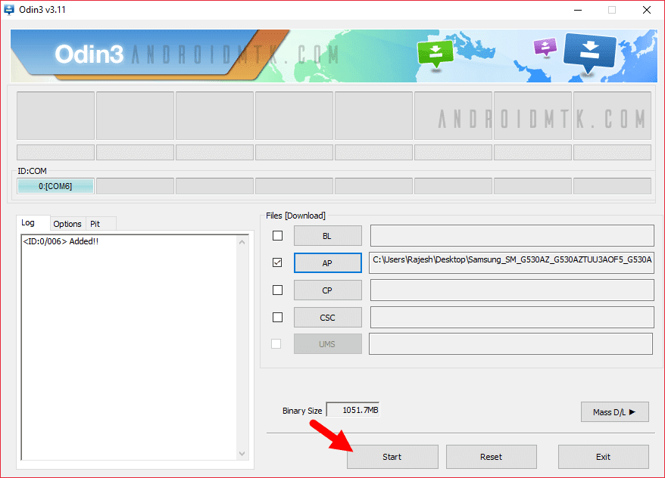Click log scrollbar down arrow
Image resolution: width=665 pixels, height=478 pixels.
(x=242, y=454)
